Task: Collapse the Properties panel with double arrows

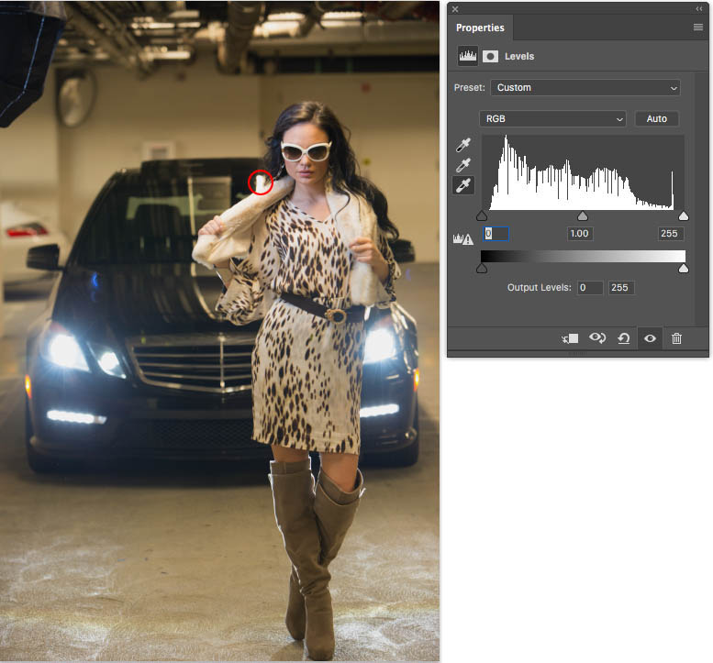Action: click(699, 8)
